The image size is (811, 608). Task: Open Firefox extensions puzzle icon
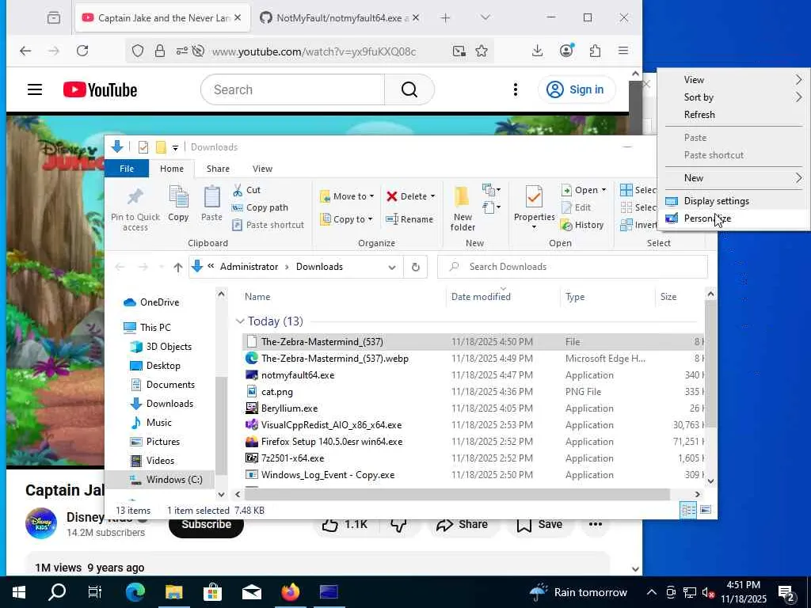point(595,51)
